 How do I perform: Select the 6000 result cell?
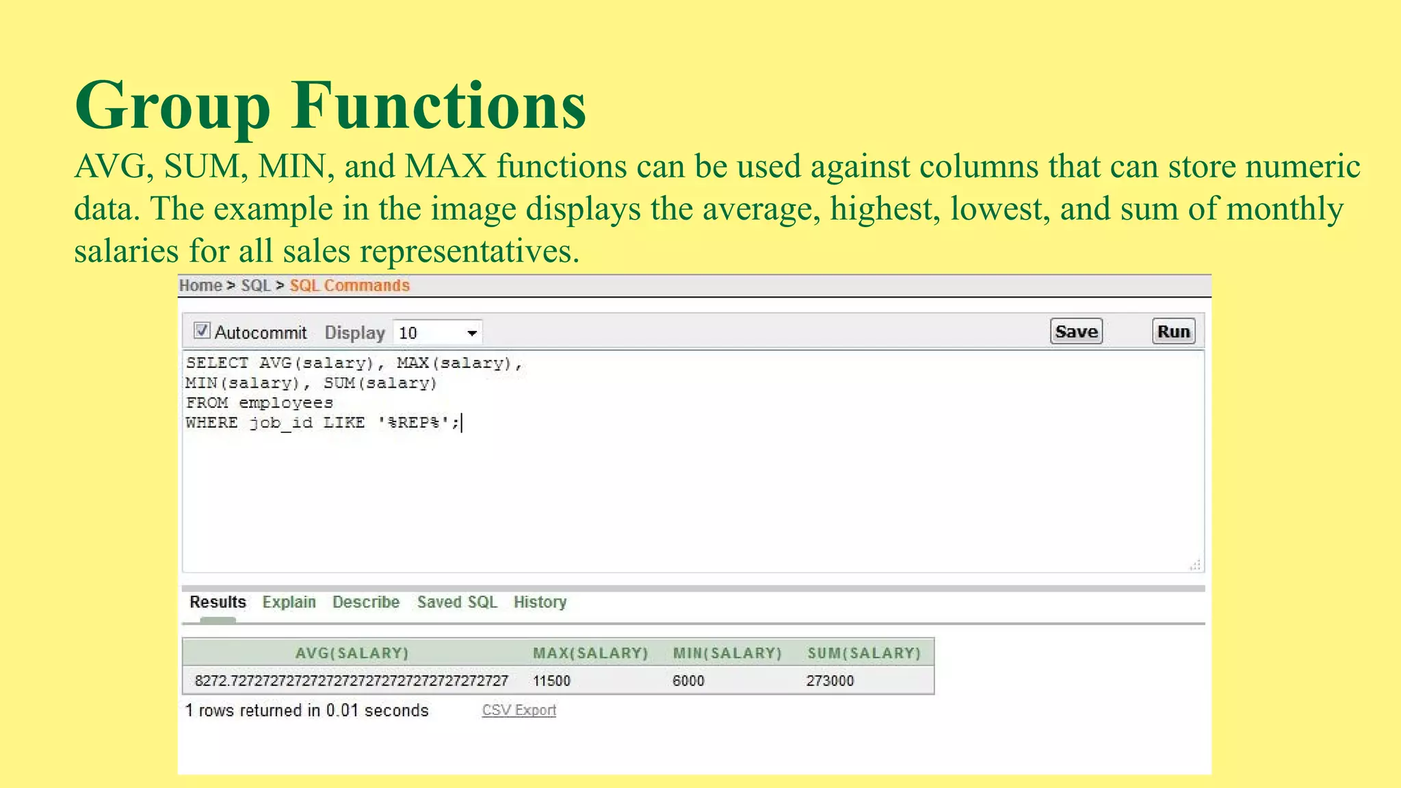tap(688, 681)
